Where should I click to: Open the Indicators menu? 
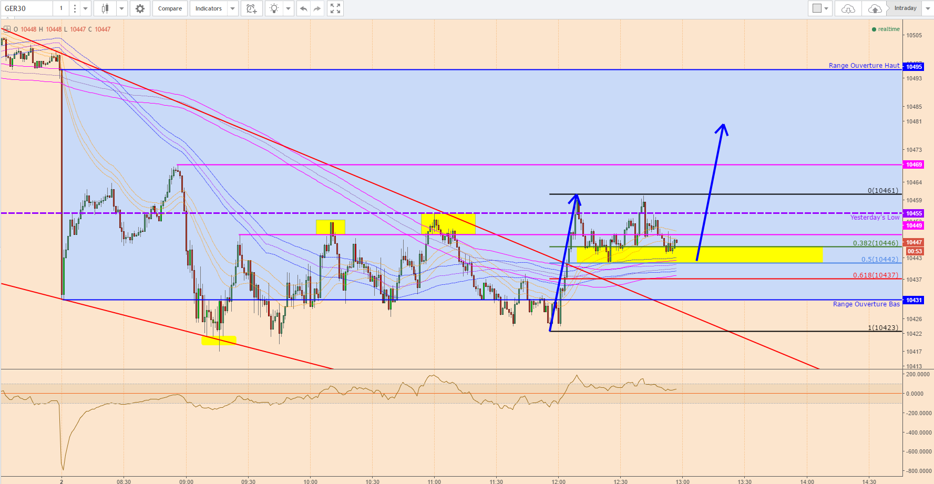pyautogui.click(x=209, y=8)
